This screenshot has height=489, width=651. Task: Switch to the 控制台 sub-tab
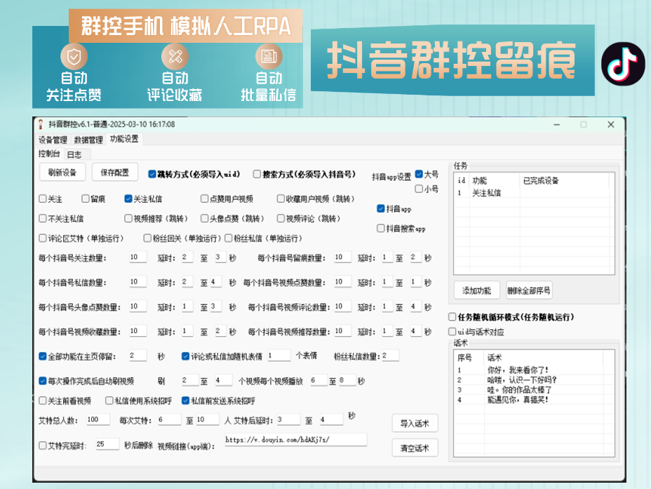[49, 154]
